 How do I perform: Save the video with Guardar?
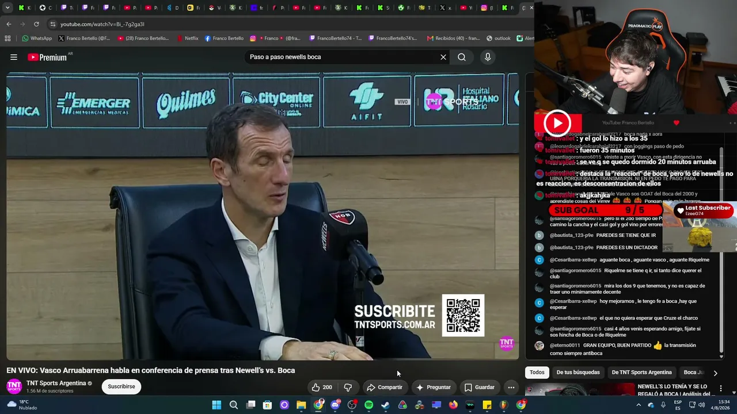(480, 387)
